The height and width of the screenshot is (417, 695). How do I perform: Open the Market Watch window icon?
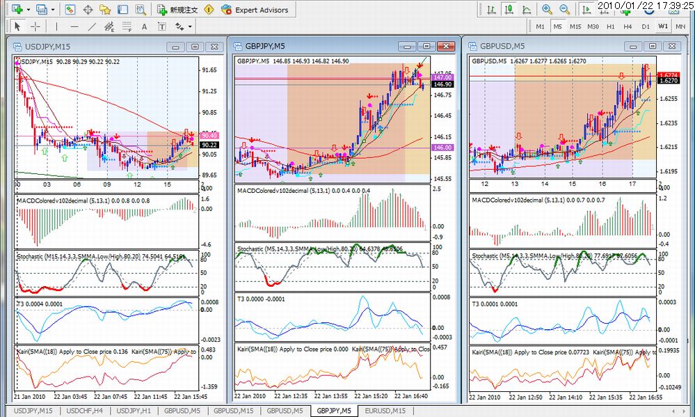[x=70, y=10]
